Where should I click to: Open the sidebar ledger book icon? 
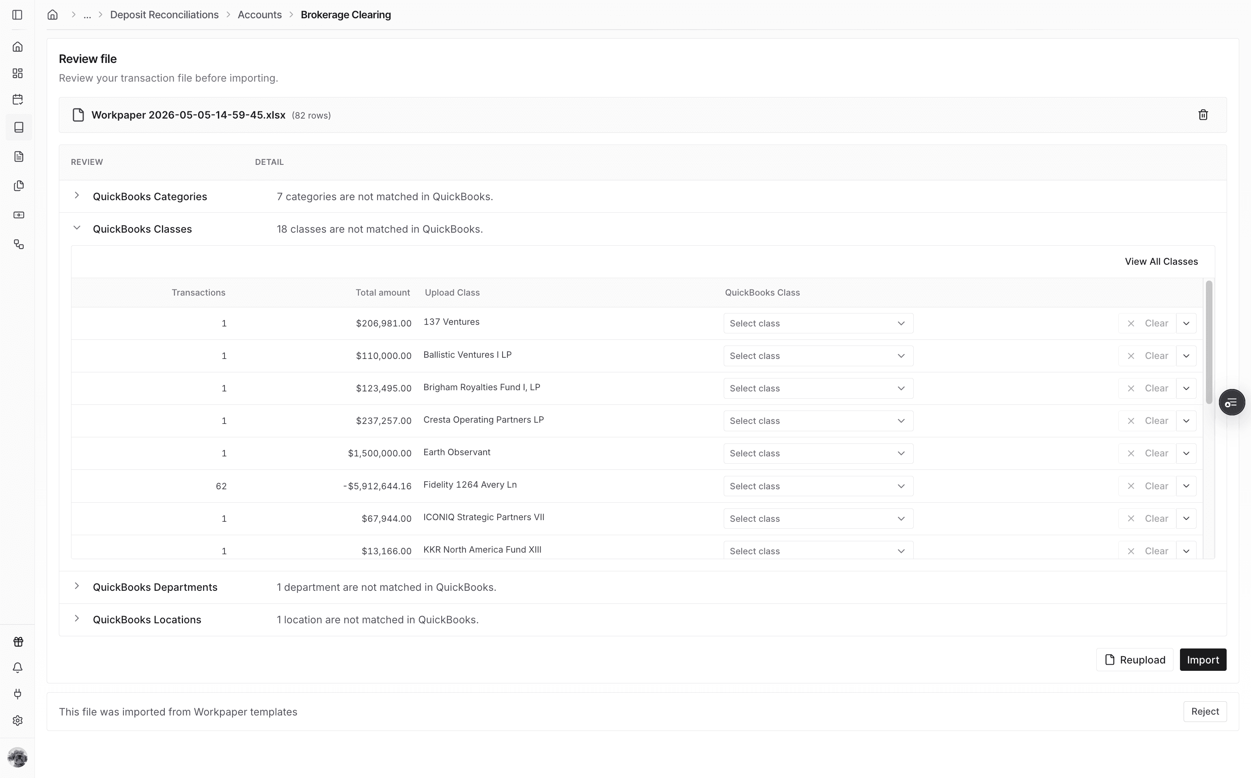pos(19,127)
